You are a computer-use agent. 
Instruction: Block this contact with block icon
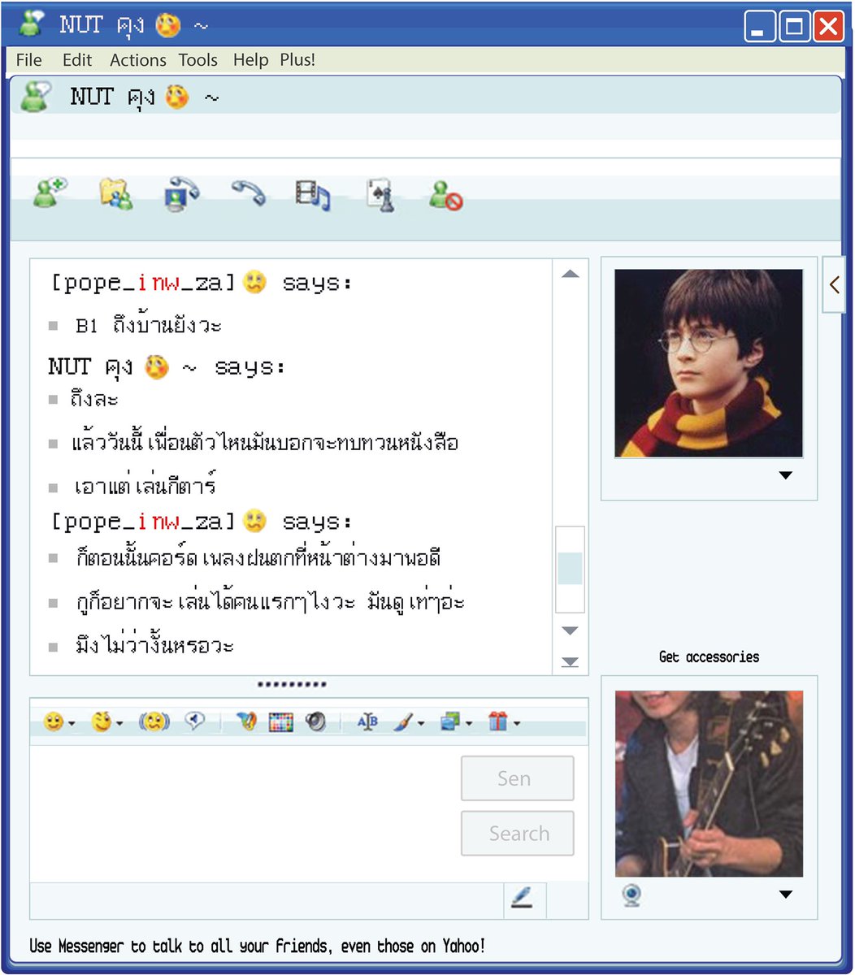click(445, 195)
